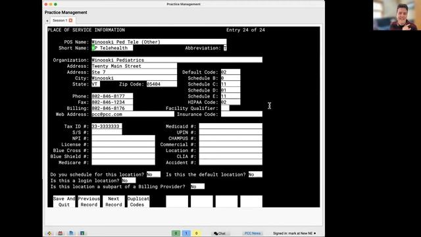The height and width of the screenshot is (237, 421).
Task: Click the Schedule E field
Action: tap(231, 96)
